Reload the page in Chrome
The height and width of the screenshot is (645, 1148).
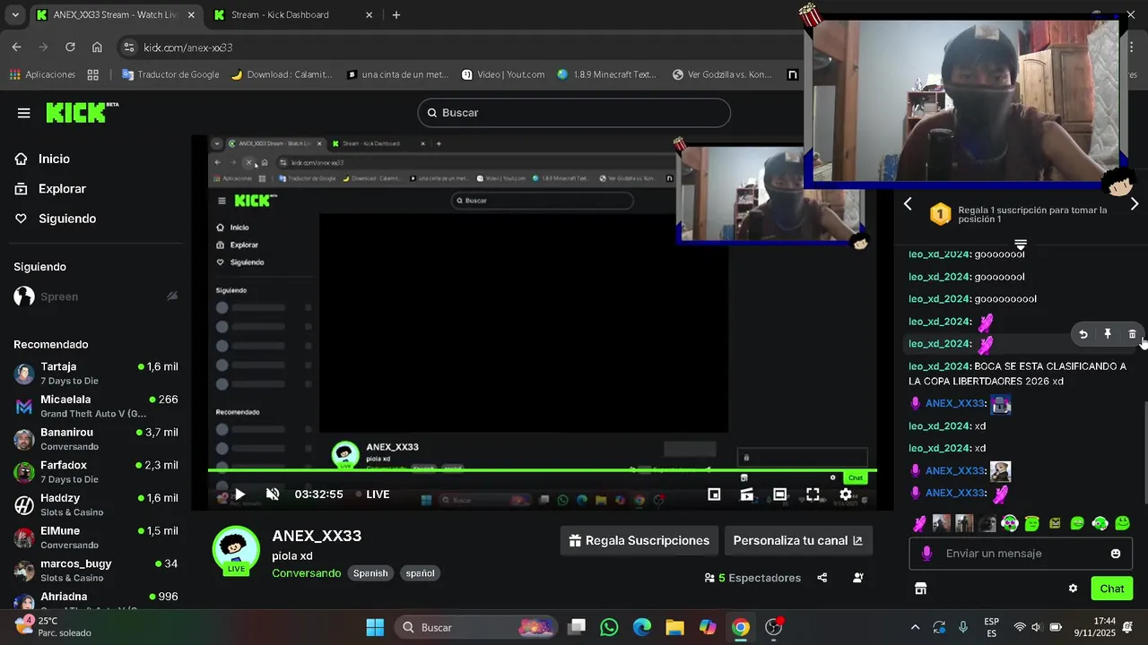70,47
